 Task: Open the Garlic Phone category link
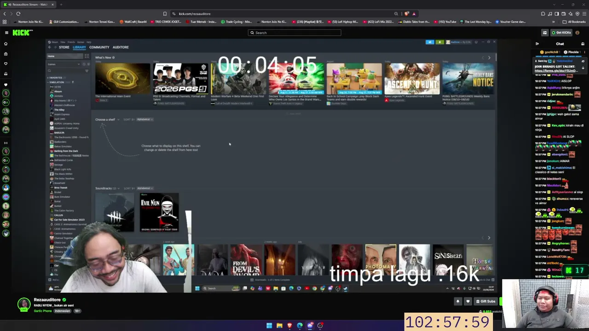click(43, 311)
